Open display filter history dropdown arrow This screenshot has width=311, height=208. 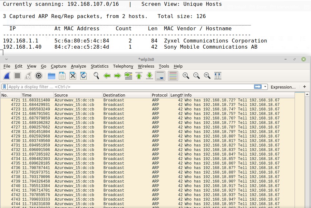(x=265, y=87)
